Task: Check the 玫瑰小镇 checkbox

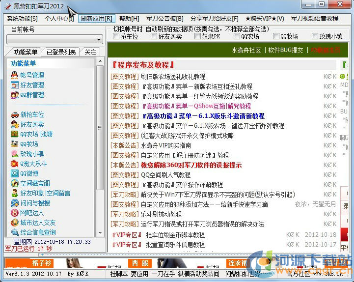Action: pos(315,36)
